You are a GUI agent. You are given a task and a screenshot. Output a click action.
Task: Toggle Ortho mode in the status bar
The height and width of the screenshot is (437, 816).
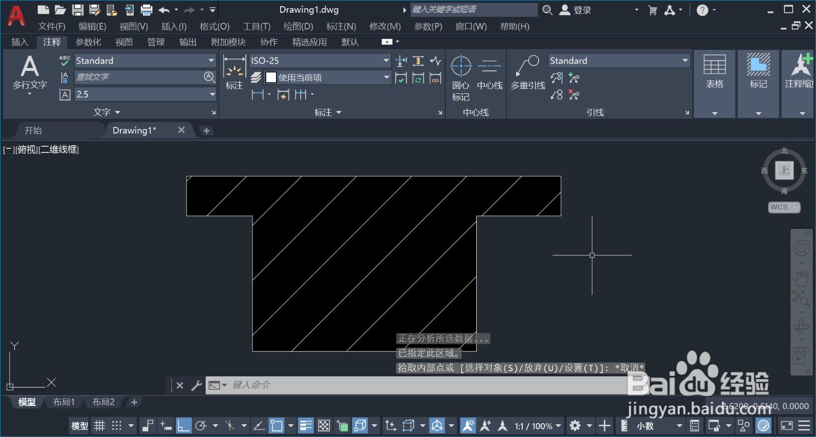184,425
